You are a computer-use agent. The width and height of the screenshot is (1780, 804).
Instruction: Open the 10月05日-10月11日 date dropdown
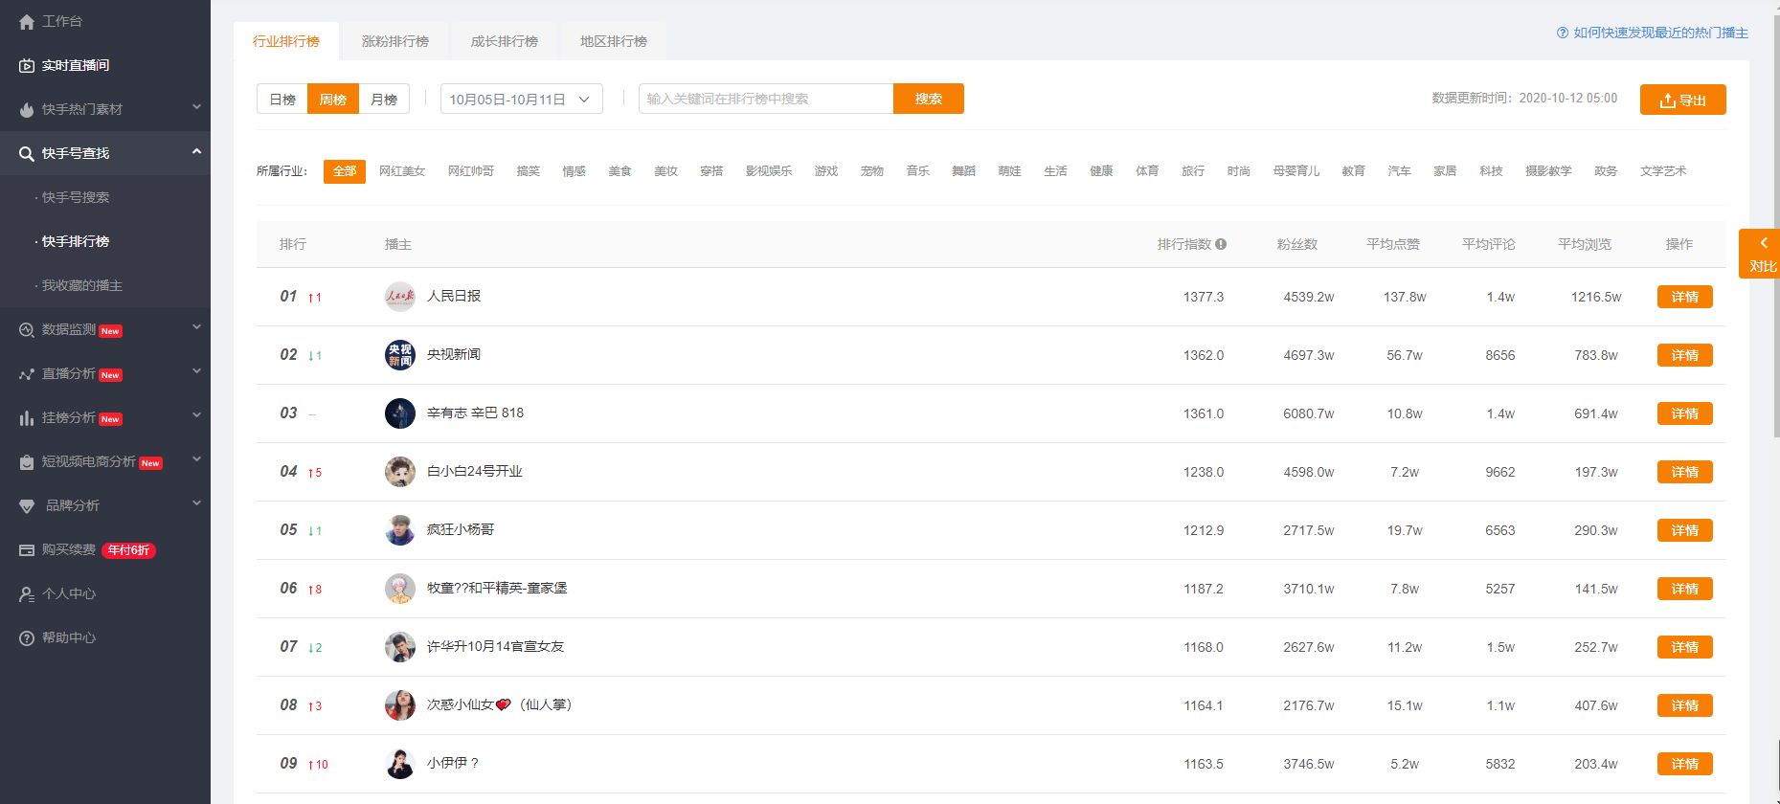pos(522,100)
